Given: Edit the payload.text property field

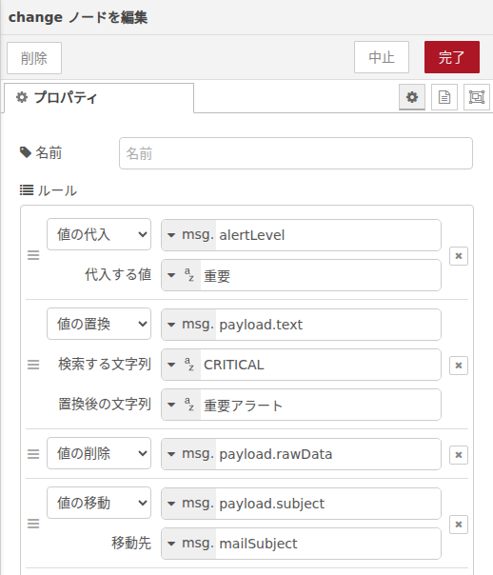Looking at the screenshot, I should tap(328, 325).
